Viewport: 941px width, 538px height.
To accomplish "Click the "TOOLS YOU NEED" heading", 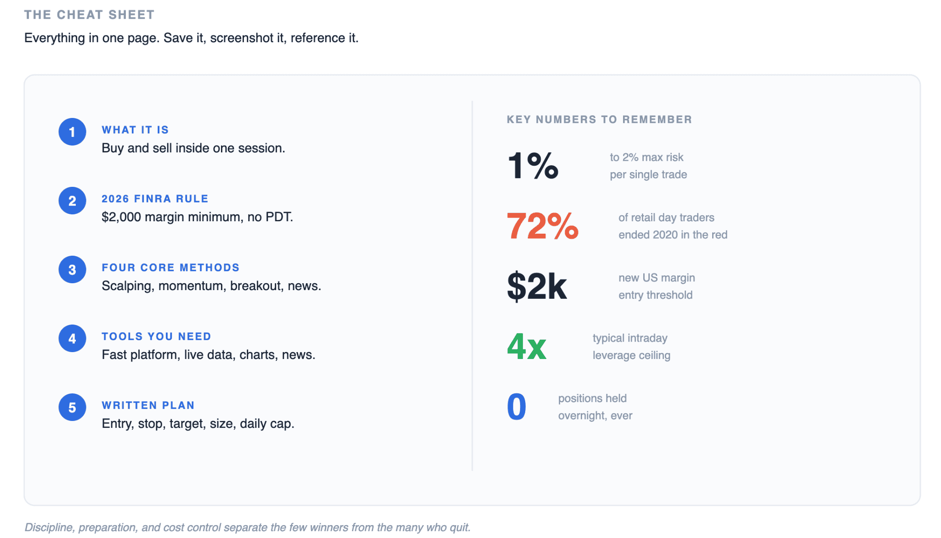I will click(156, 336).
